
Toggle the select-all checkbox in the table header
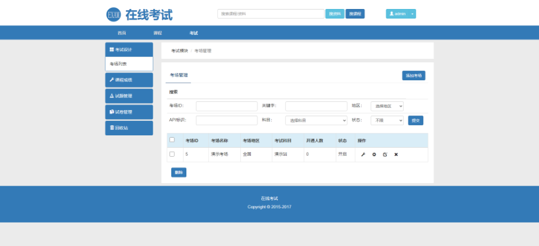click(x=172, y=140)
